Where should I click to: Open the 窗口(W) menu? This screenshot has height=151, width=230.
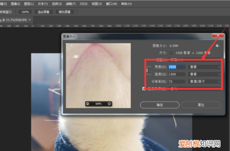click(112, 4)
